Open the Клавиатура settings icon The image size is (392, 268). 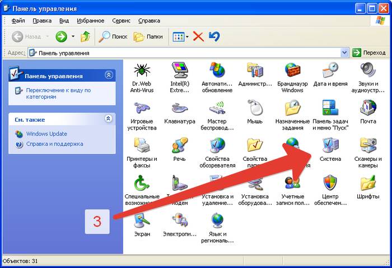click(x=179, y=108)
